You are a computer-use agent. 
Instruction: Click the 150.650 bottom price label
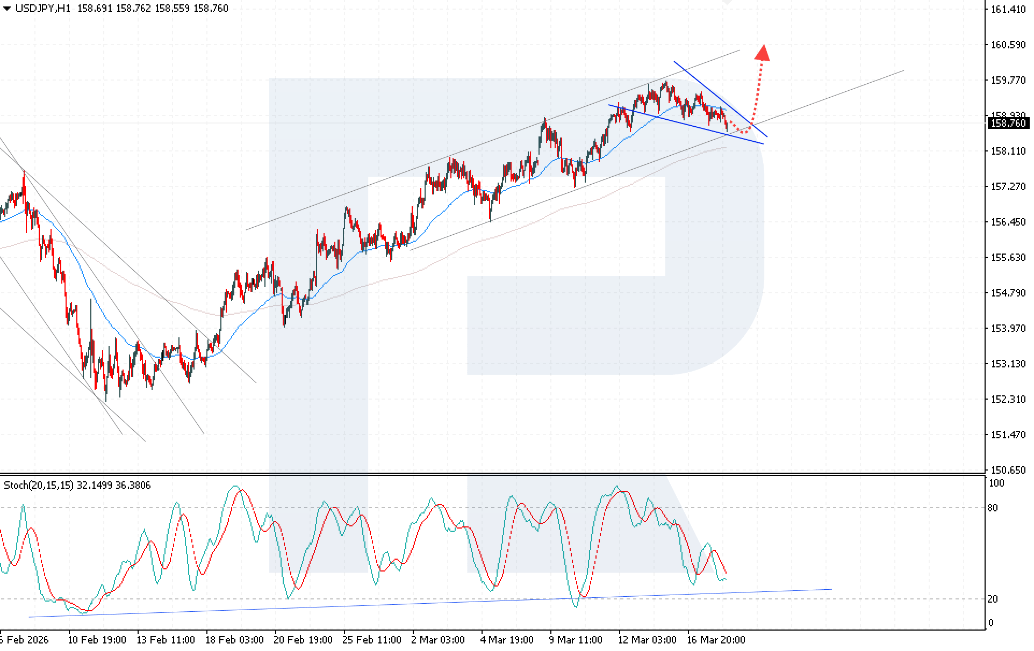point(1008,471)
